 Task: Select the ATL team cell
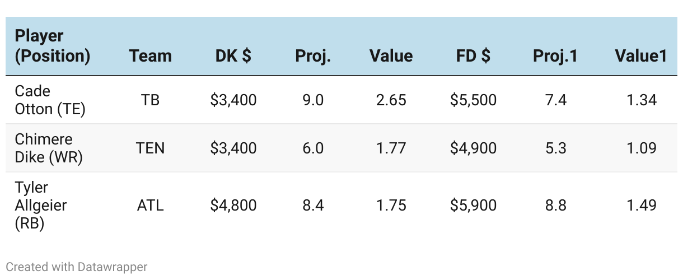[x=150, y=206]
